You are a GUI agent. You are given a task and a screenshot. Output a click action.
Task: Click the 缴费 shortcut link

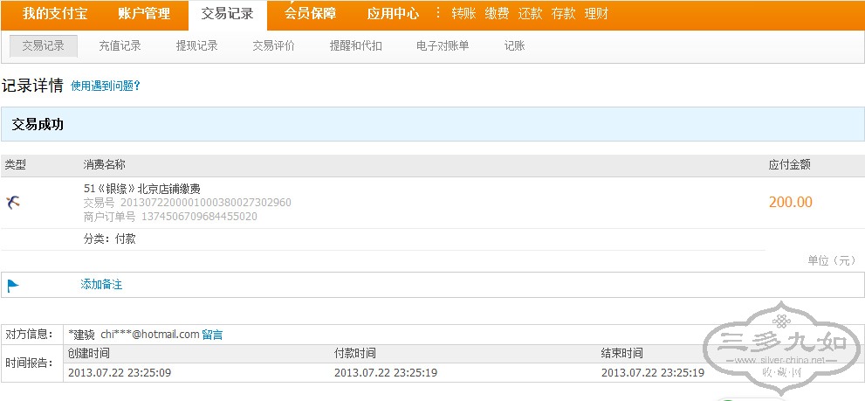[497, 14]
